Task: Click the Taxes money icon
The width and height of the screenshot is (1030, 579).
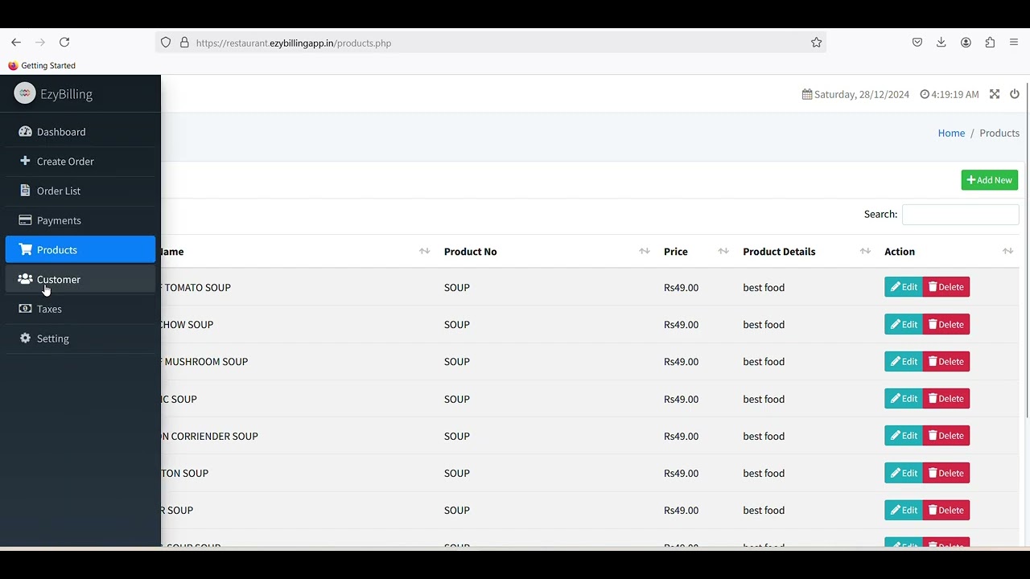Action: (25, 309)
